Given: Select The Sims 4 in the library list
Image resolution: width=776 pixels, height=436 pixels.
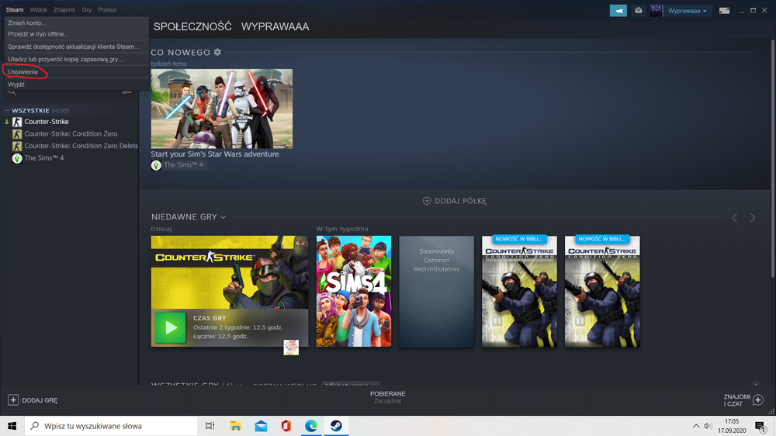Looking at the screenshot, I should [x=44, y=157].
